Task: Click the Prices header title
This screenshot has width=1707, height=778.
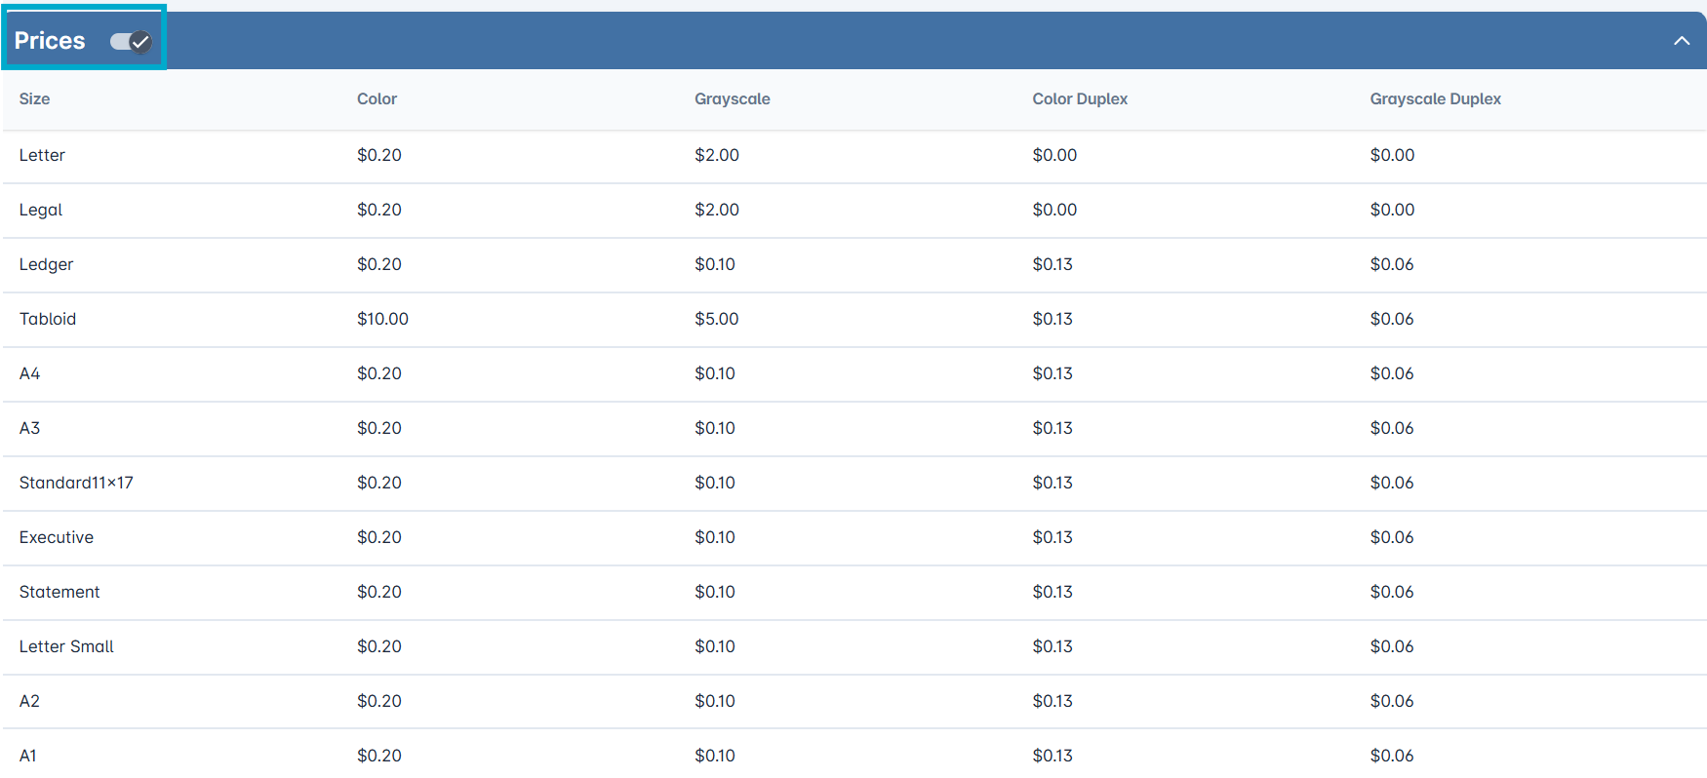Action: coord(50,41)
